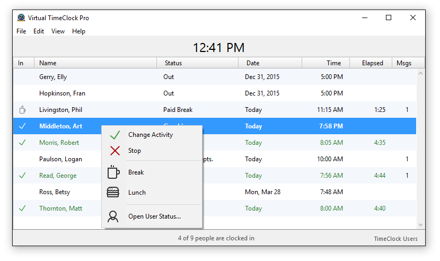Image resolution: width=440 pixels, height=261 pixels.
Task: Open the File menu
Action: [x=21, y=31]
